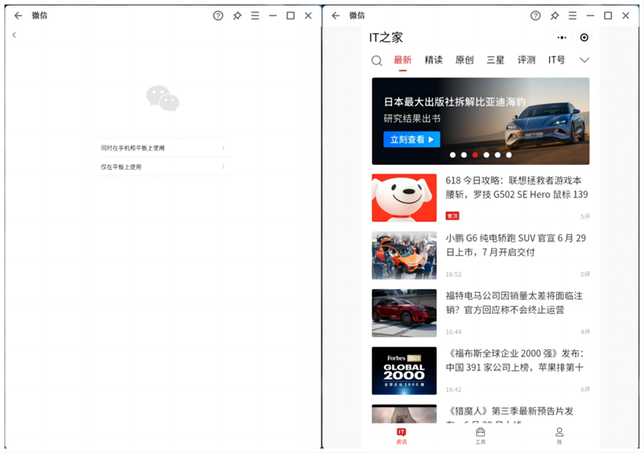Click back arrow in right 微信 window title bar
Viewport: 644px width, 453px height.
click(x=336, y=15)
